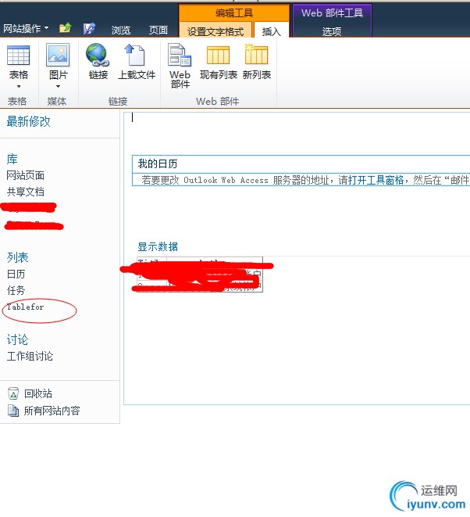The width and height of the screenshot is (470, 517).
Task: Click the New List (新列表) icon
Action: [x=256, y=54]
